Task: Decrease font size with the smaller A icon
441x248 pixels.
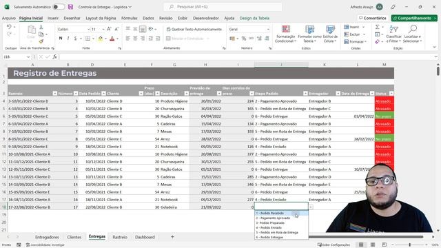Action: pyautogui.click(x=116, y=29)
